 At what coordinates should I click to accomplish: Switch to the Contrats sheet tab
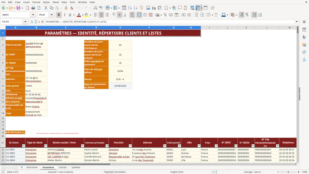63,168
